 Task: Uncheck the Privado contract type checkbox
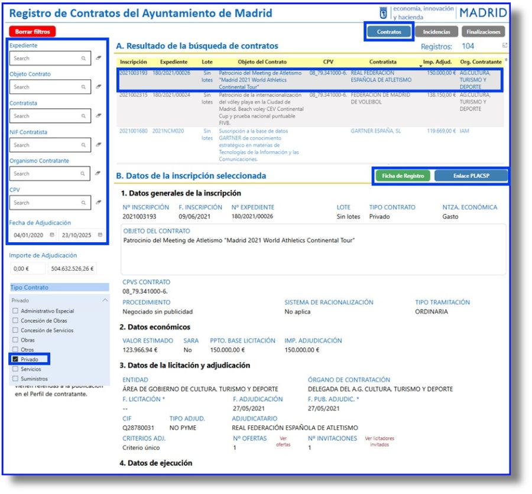pos(15,359)
